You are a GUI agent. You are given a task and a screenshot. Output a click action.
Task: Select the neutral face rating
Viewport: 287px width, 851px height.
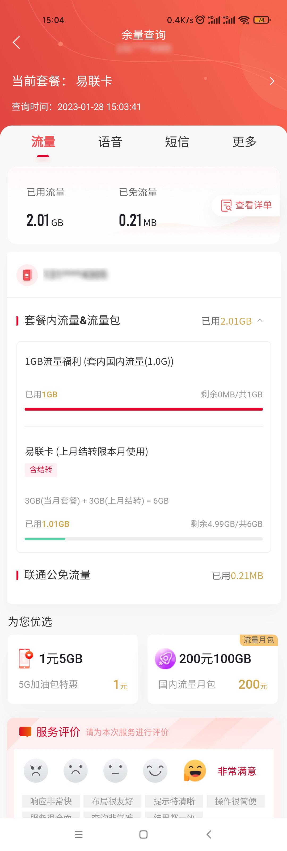(115, 771)
